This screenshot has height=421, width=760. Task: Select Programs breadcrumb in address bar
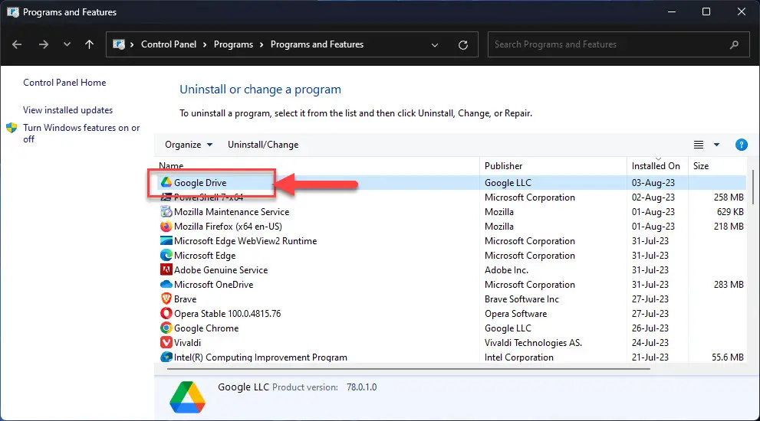(233, 44)
